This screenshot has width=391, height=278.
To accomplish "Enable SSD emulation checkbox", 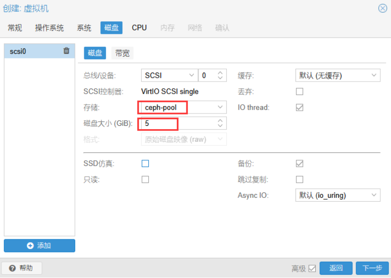I will tap(145, 164).
